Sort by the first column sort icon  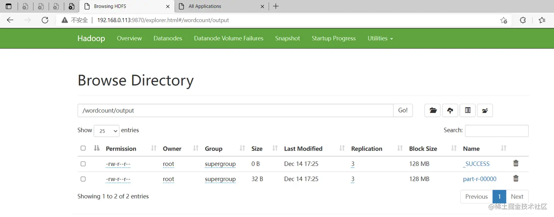pyautogui.click(x=97, y=148)
